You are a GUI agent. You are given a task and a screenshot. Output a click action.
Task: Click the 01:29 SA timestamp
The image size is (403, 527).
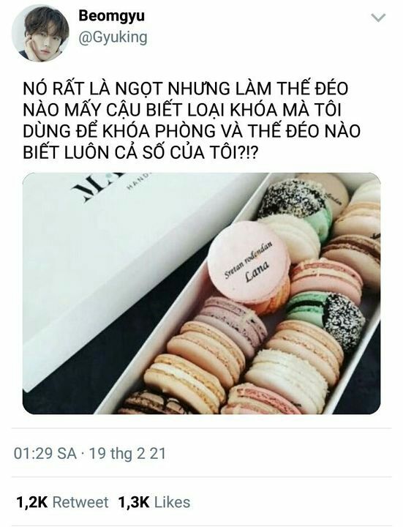[x=45, y=453]
